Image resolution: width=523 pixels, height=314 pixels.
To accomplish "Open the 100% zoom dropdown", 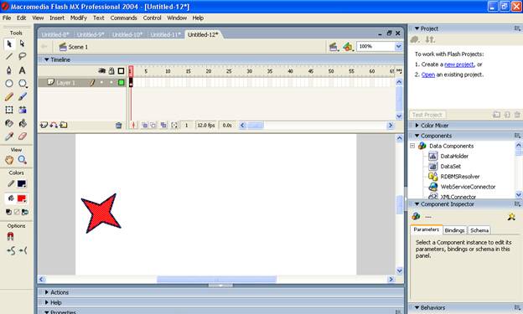I will 398,46.
